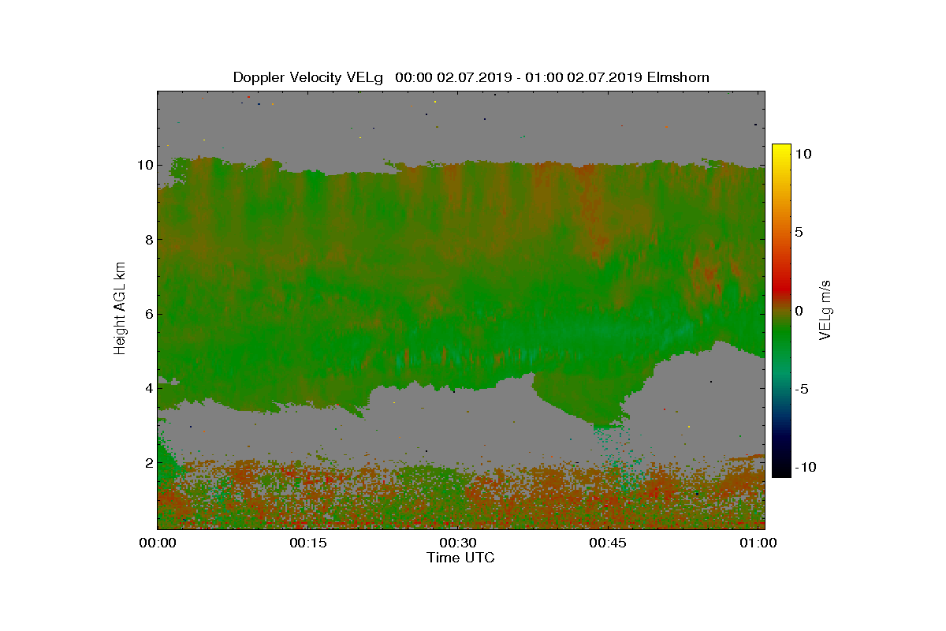Click the '00:45' time tick label

tap(608, 543)
